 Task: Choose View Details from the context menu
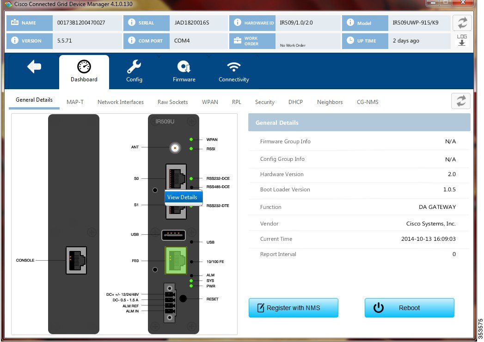[x=184, y=197]
